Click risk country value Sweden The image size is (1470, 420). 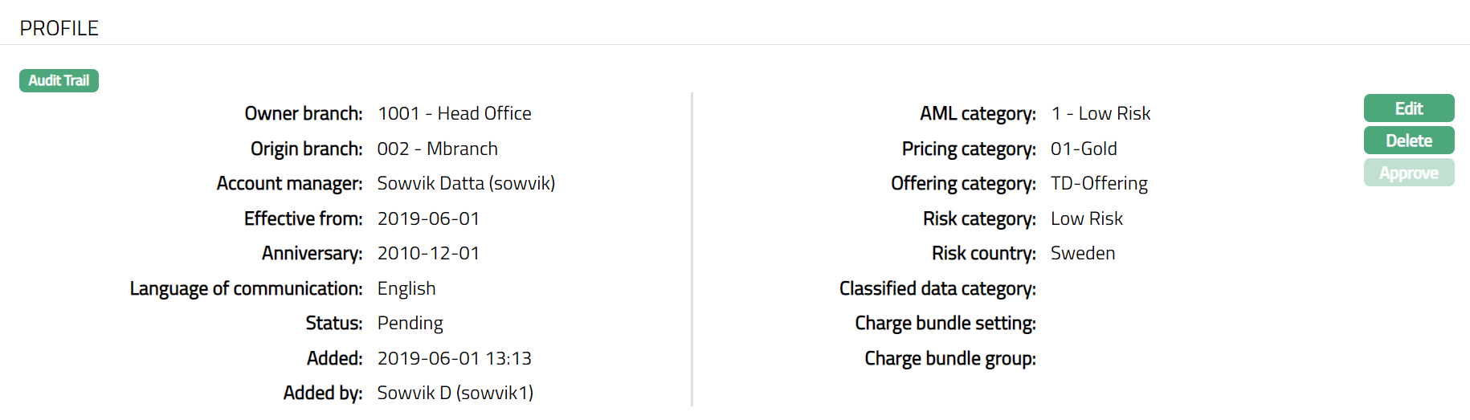pyautogui.click(x=1083, y=253)
